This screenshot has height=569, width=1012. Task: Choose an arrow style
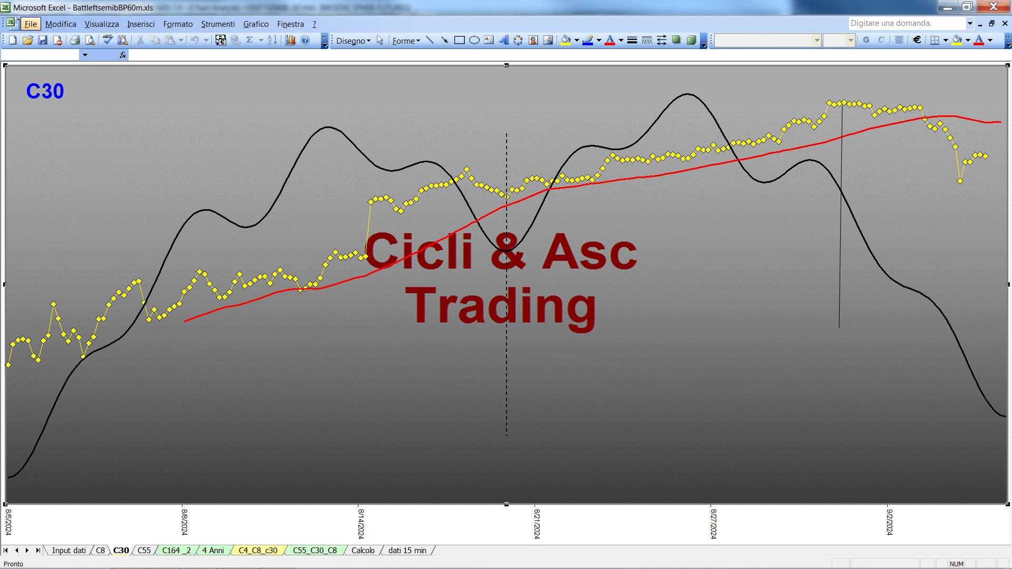click(x=661, y=41)
